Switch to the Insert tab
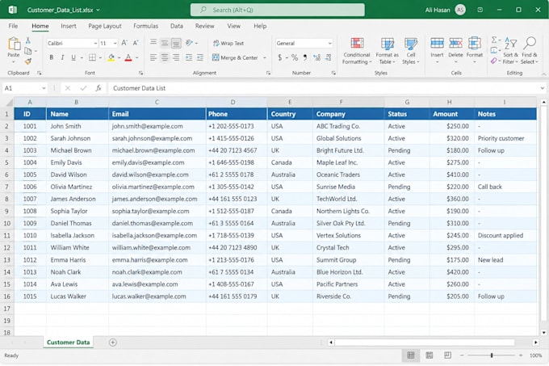The height and width of the screenshot is (366, 549). [x=69, y=26]
